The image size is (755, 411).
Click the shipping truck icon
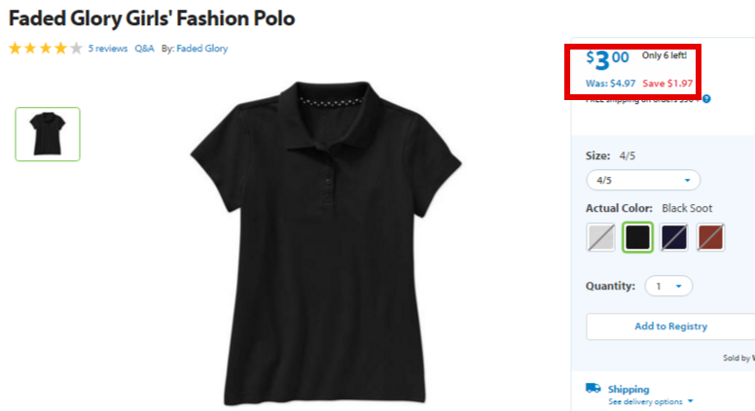coord(593,388)
